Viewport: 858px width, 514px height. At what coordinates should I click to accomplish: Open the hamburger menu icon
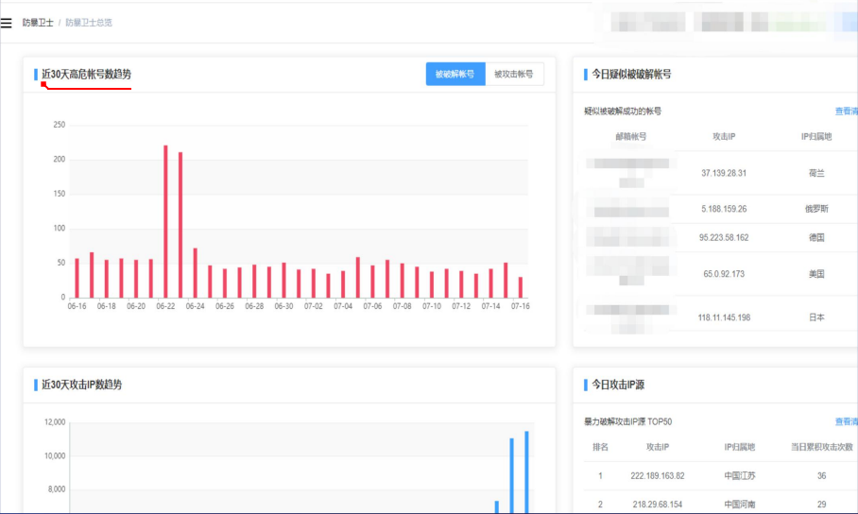tap(7, 22)
